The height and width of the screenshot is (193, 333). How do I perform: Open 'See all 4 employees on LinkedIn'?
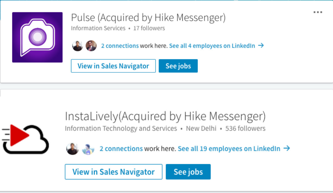click(212, 46)
